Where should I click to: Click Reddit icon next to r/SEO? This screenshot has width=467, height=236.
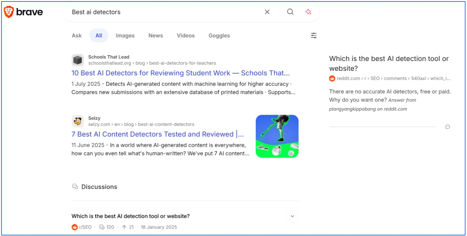[x=75, y=227]
